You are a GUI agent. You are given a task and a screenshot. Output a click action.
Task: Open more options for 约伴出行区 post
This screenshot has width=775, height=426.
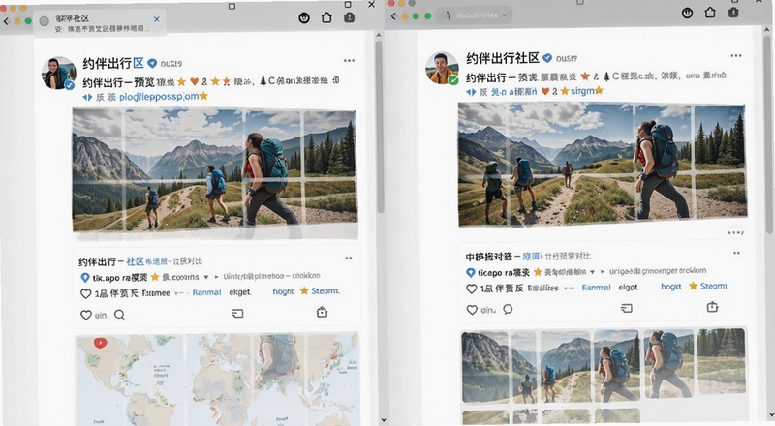(x=349, y=61)
